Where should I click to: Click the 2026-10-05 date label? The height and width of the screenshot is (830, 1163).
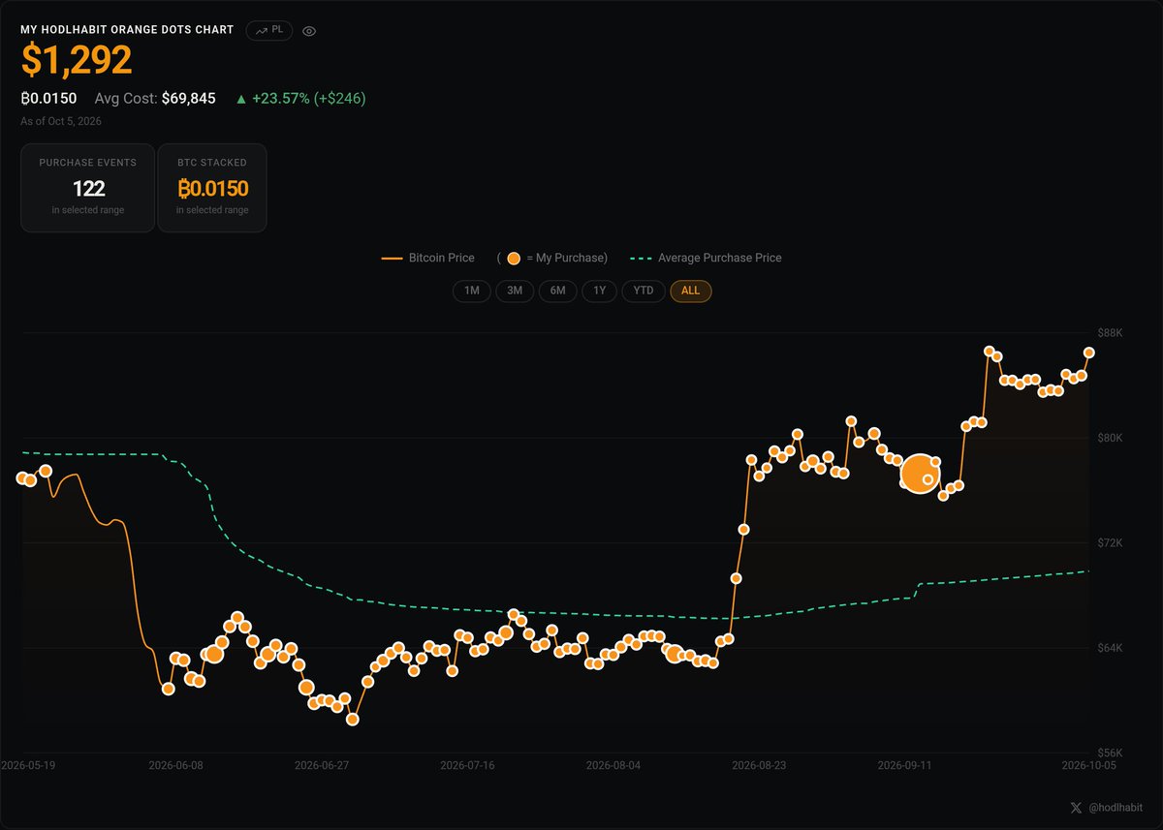(1088, 765)
